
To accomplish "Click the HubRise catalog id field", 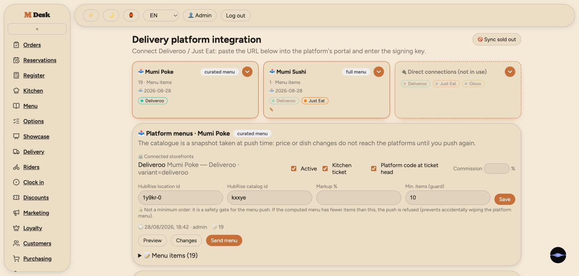I will pos(269,198).
